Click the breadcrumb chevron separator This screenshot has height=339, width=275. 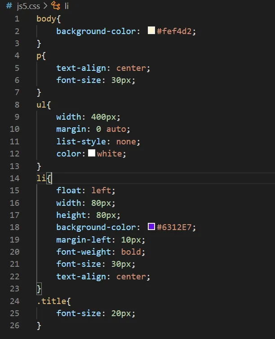coord(45,6)
